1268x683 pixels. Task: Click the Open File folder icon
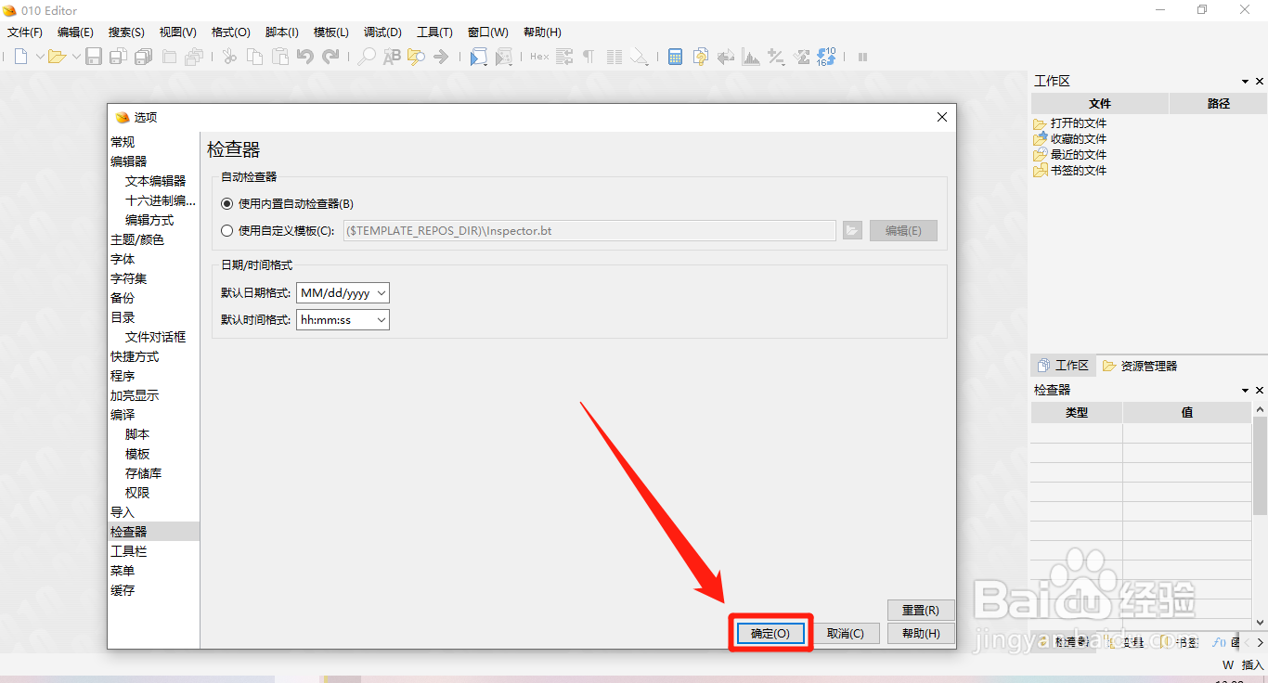click(58, 57)
